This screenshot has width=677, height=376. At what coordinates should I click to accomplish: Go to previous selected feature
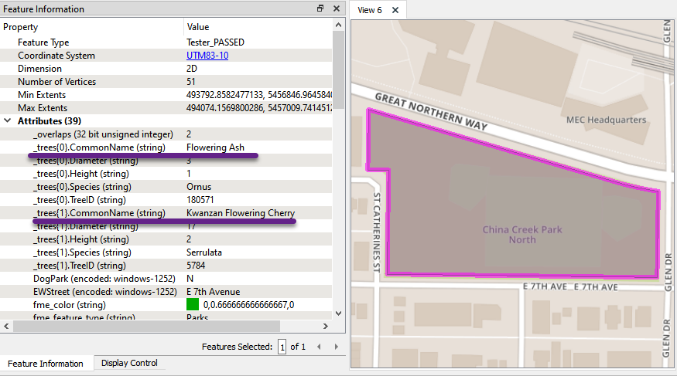pos(317,347)
